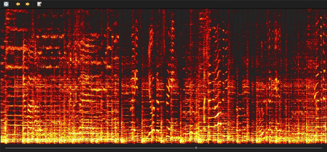Go back with the left arrow icon
This screenshot has height=152, width=327.
point(18,4)
